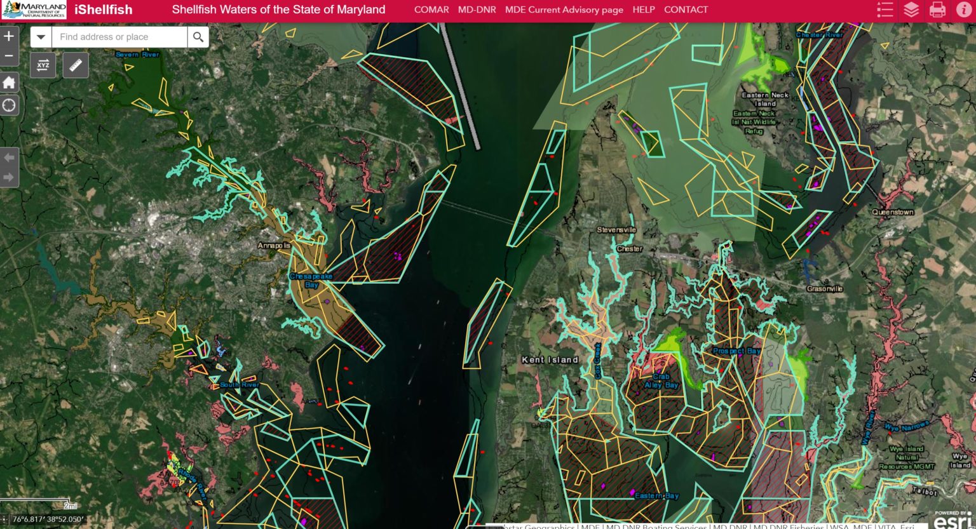Visit the MDE Current Advisory page link

(564, 10)
